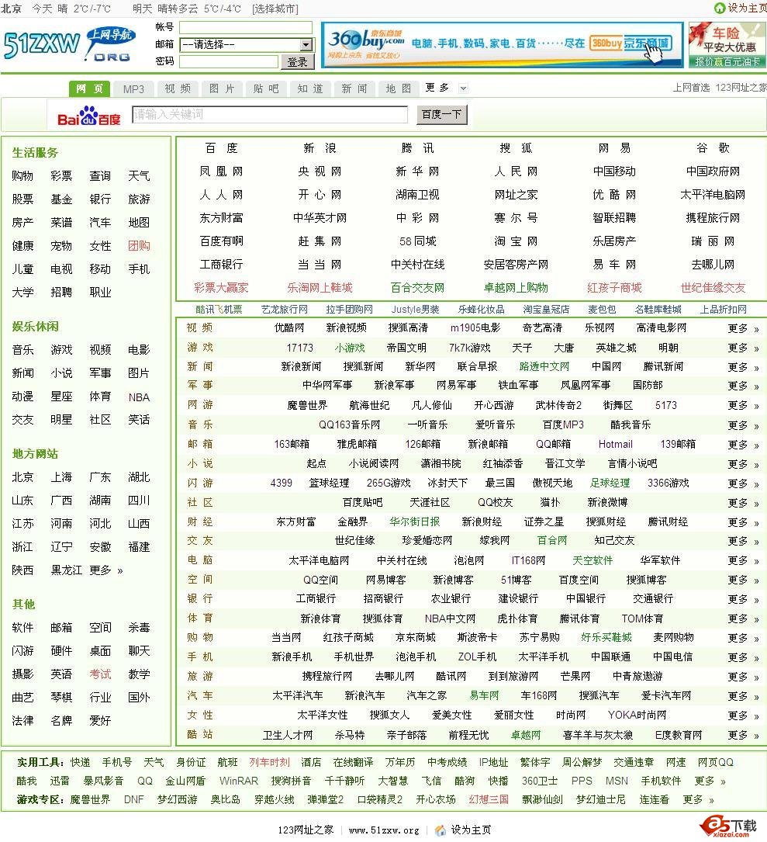The height and width of the screenshot is (842, 767).
Task: Switch to the 知道 search tab
Action: pyautogui.click(x=310, y=88)
